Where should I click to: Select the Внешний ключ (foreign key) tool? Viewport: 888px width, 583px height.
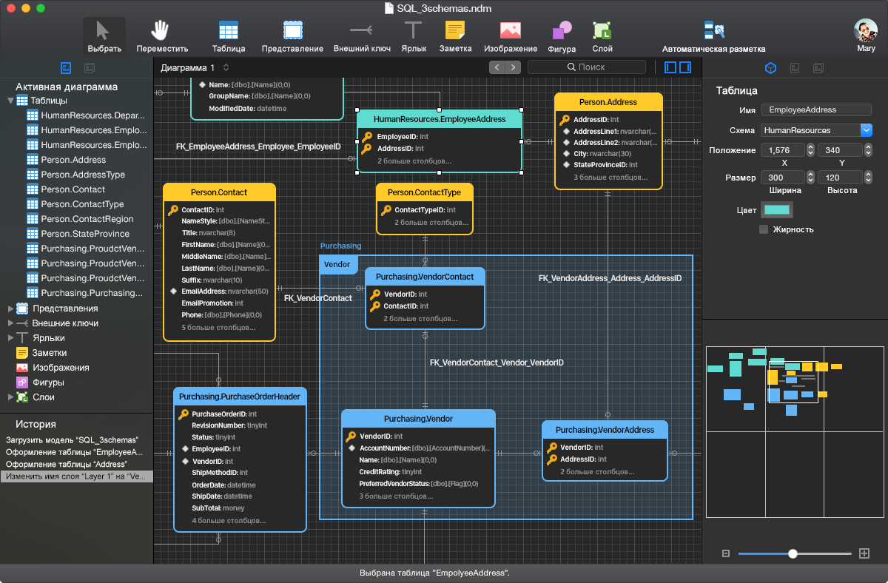click(x=360, y=35)
